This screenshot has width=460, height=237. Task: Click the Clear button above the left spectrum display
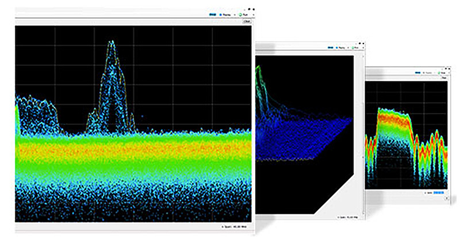click(247, 21)
